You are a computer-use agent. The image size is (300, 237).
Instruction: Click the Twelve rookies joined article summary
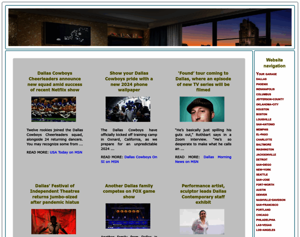pos(55,137)
